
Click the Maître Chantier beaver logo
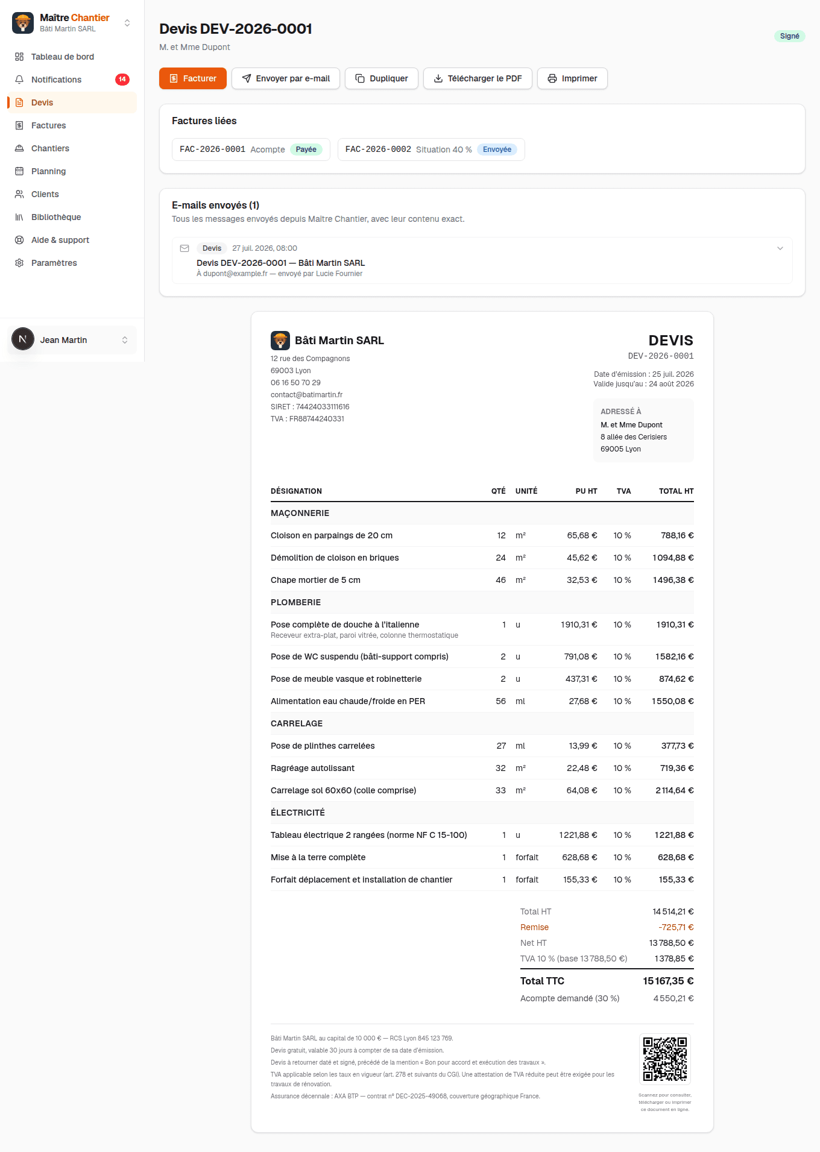click(x=23, y=23)
